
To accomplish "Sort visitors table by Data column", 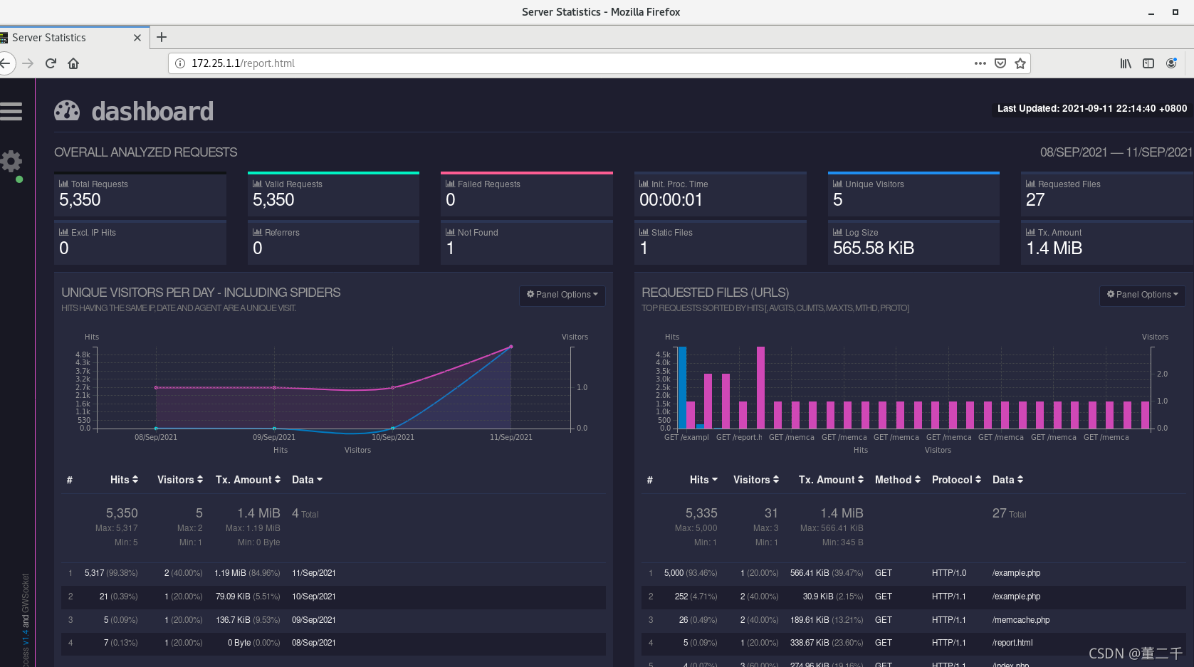I will click(307, 480).
